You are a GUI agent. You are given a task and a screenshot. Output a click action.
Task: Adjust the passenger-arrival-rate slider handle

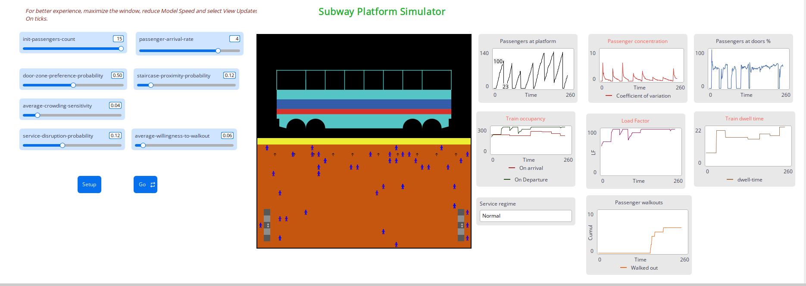click(x=218, y=51)
